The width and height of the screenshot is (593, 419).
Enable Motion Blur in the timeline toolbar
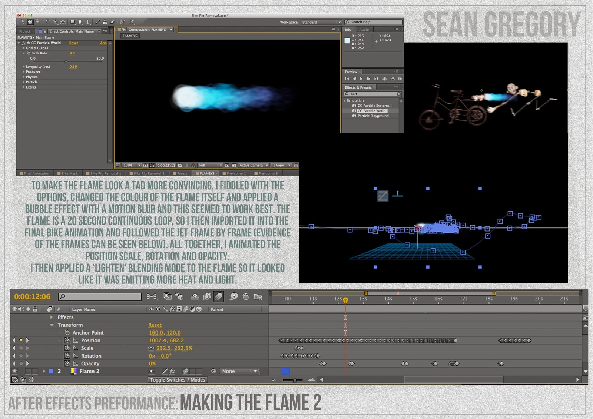click(x=219, y=296)
